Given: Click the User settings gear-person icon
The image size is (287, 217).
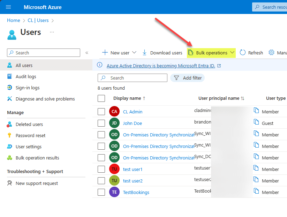Looking at the screenshot, I should [x=9, y=147].
